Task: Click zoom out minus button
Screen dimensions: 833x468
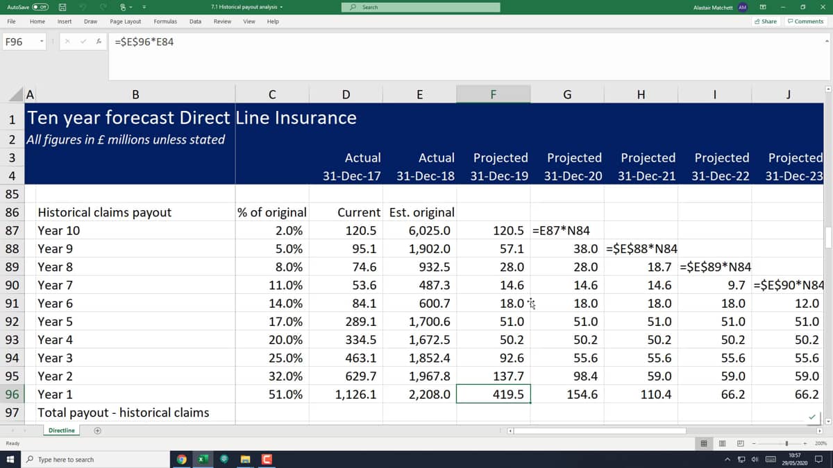Action: (x=754, y=443)
